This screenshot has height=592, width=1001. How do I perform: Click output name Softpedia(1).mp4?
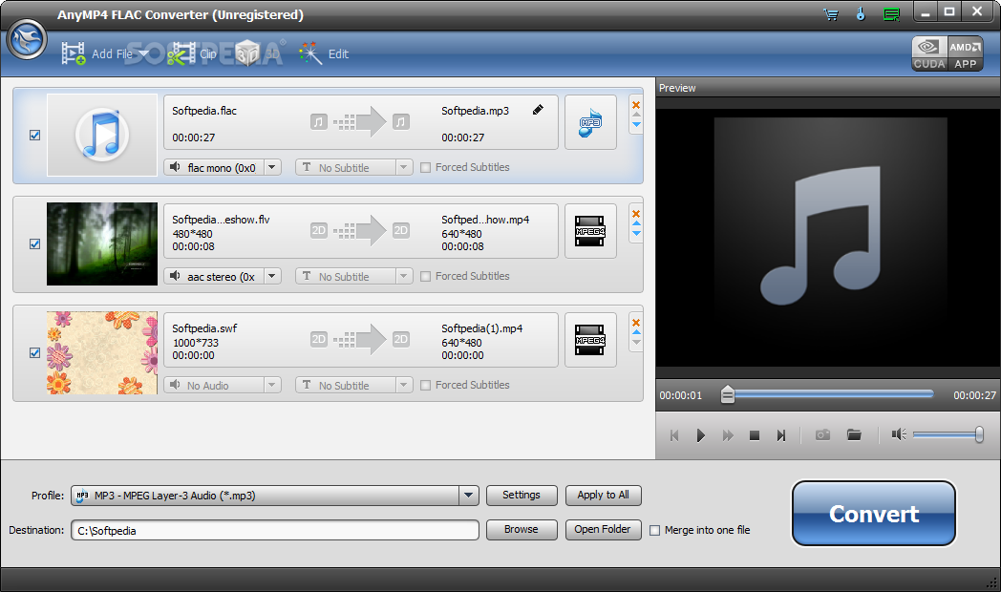pos(482,328)
